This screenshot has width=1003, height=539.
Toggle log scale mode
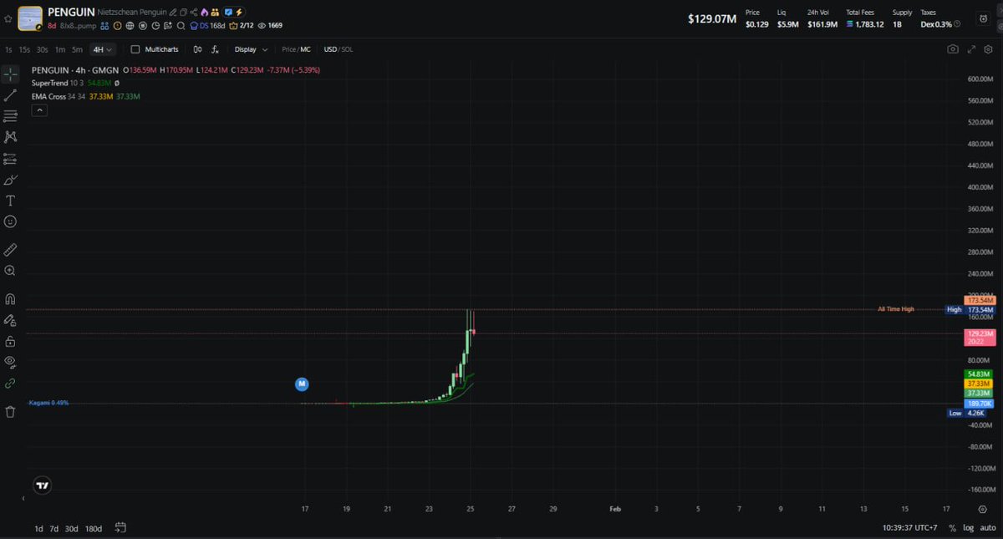point(968,528)
